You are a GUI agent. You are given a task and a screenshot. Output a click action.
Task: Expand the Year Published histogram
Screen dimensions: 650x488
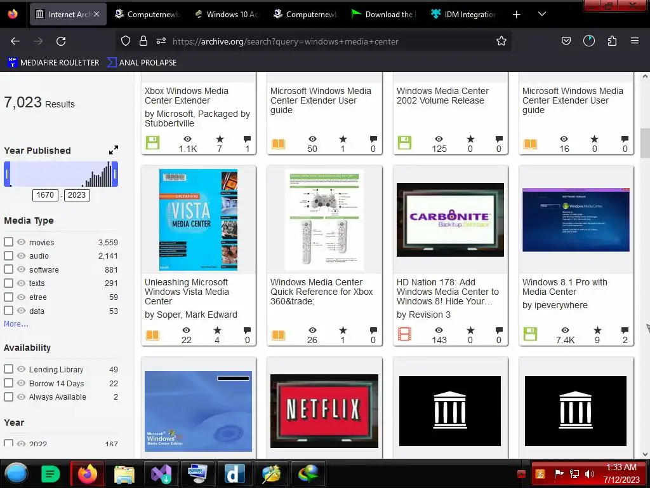pyautogui.click(x=113, y=150)
